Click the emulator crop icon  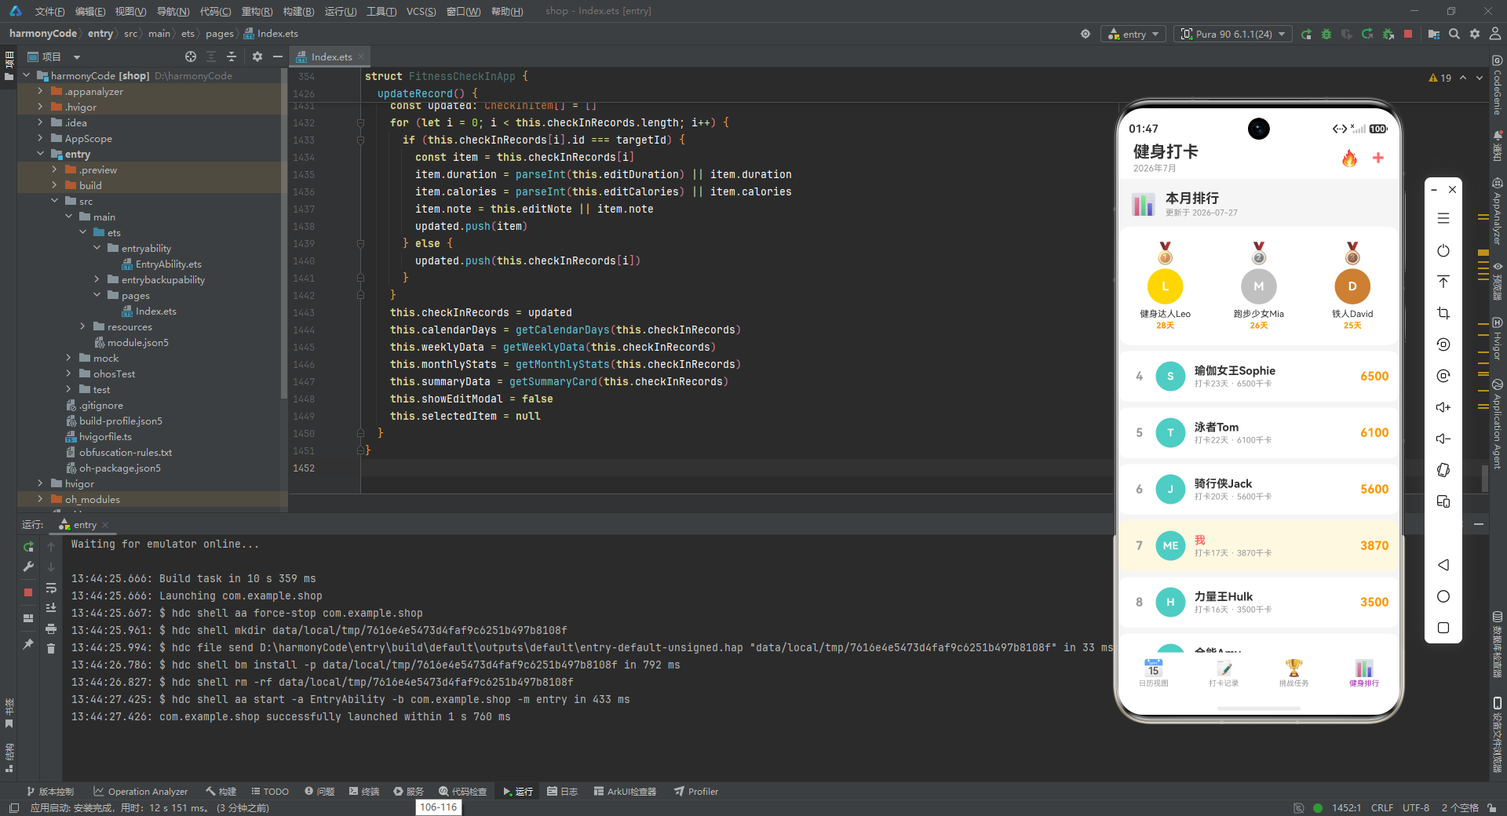pyautogui.click(x=1443, y=313)
